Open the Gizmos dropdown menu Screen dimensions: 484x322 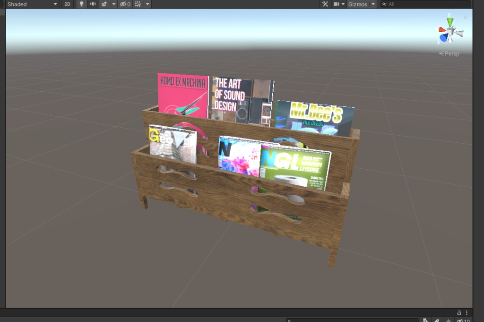[373, 4]
